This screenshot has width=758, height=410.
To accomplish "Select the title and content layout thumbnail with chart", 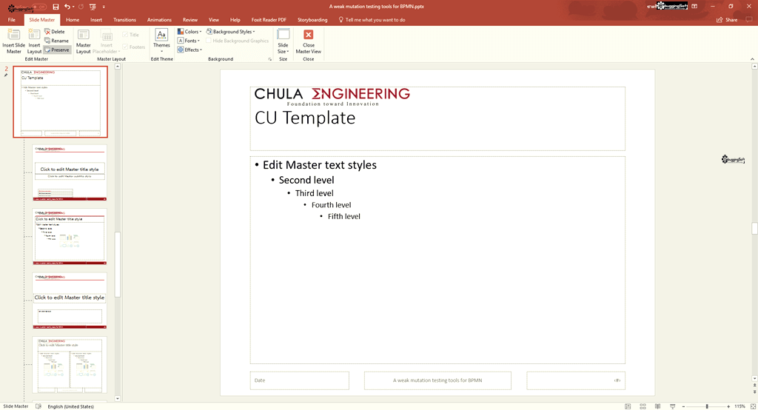I will [70, 236].
